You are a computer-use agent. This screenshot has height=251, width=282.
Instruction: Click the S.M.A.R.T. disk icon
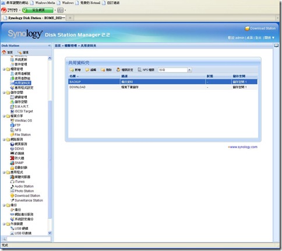click(x=12, y=107)
